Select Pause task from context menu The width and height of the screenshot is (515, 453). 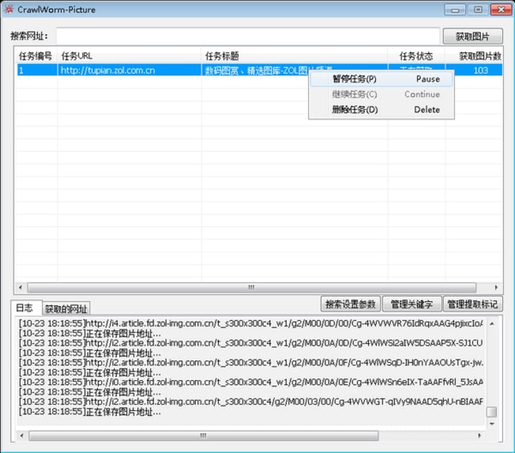382,79
